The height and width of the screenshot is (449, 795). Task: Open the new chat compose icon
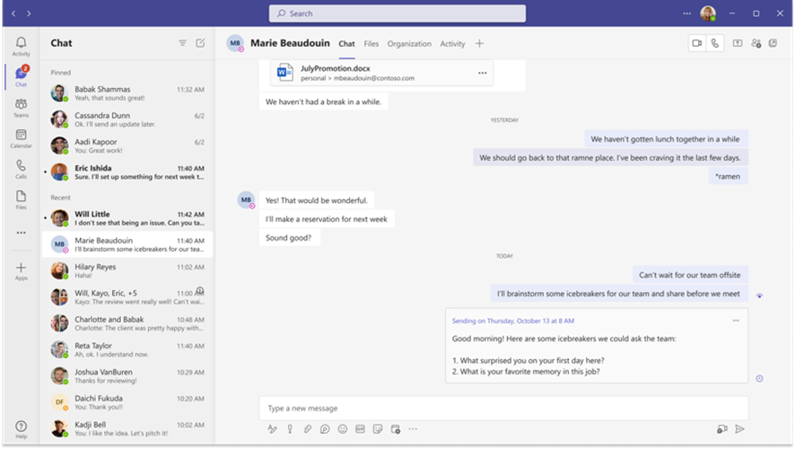coord(200,43)
